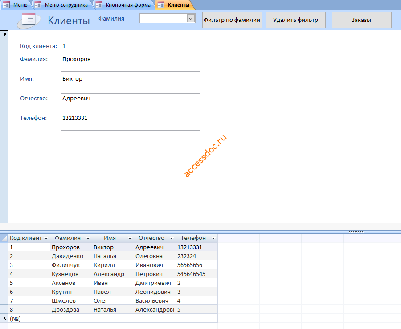Click the Иванович cell in datasheet
The image size is (401, 329).
pos(155,265)
